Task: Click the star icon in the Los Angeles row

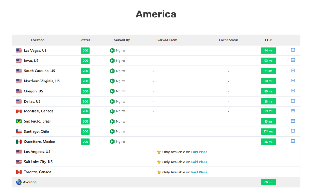Action: 159,152
